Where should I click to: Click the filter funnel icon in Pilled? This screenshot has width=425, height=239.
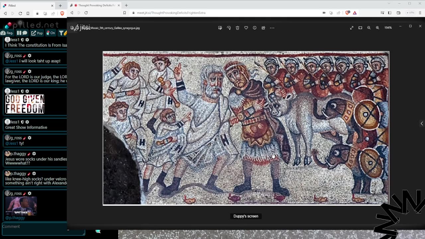(x=61, y=33)
